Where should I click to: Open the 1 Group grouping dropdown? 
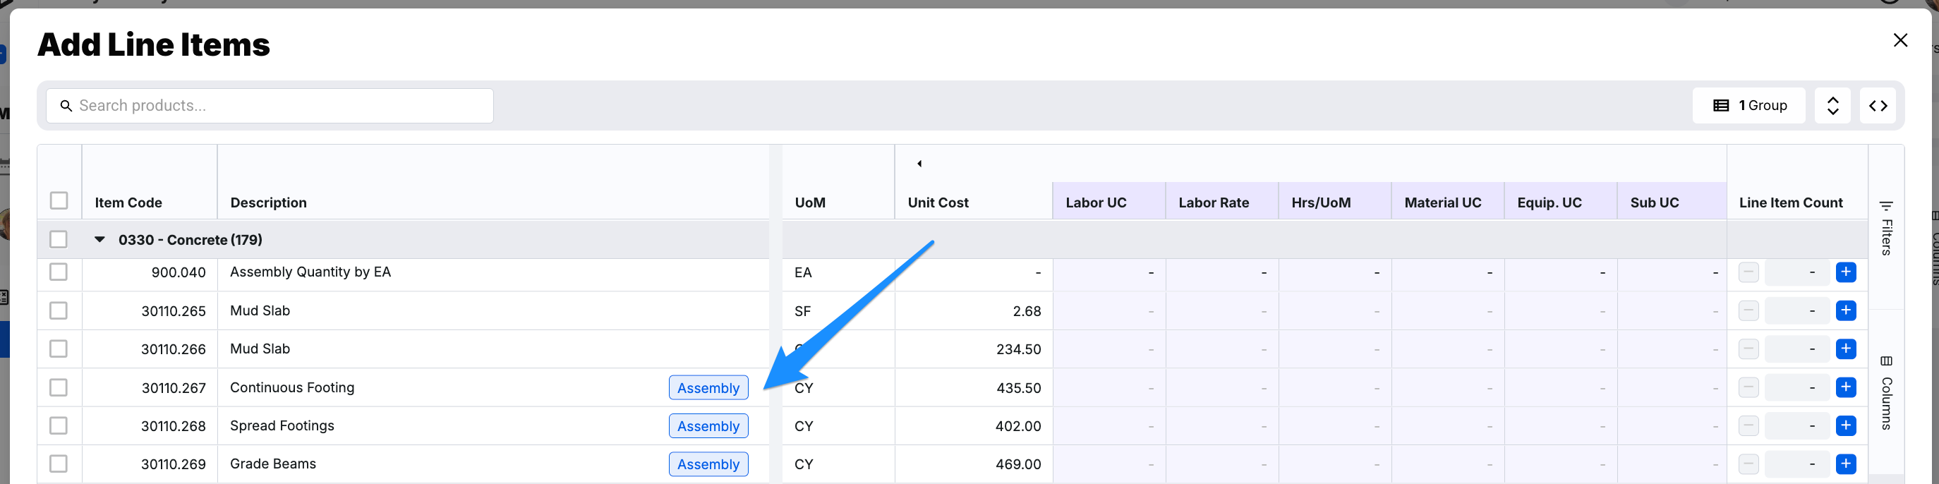[1748, 105]
